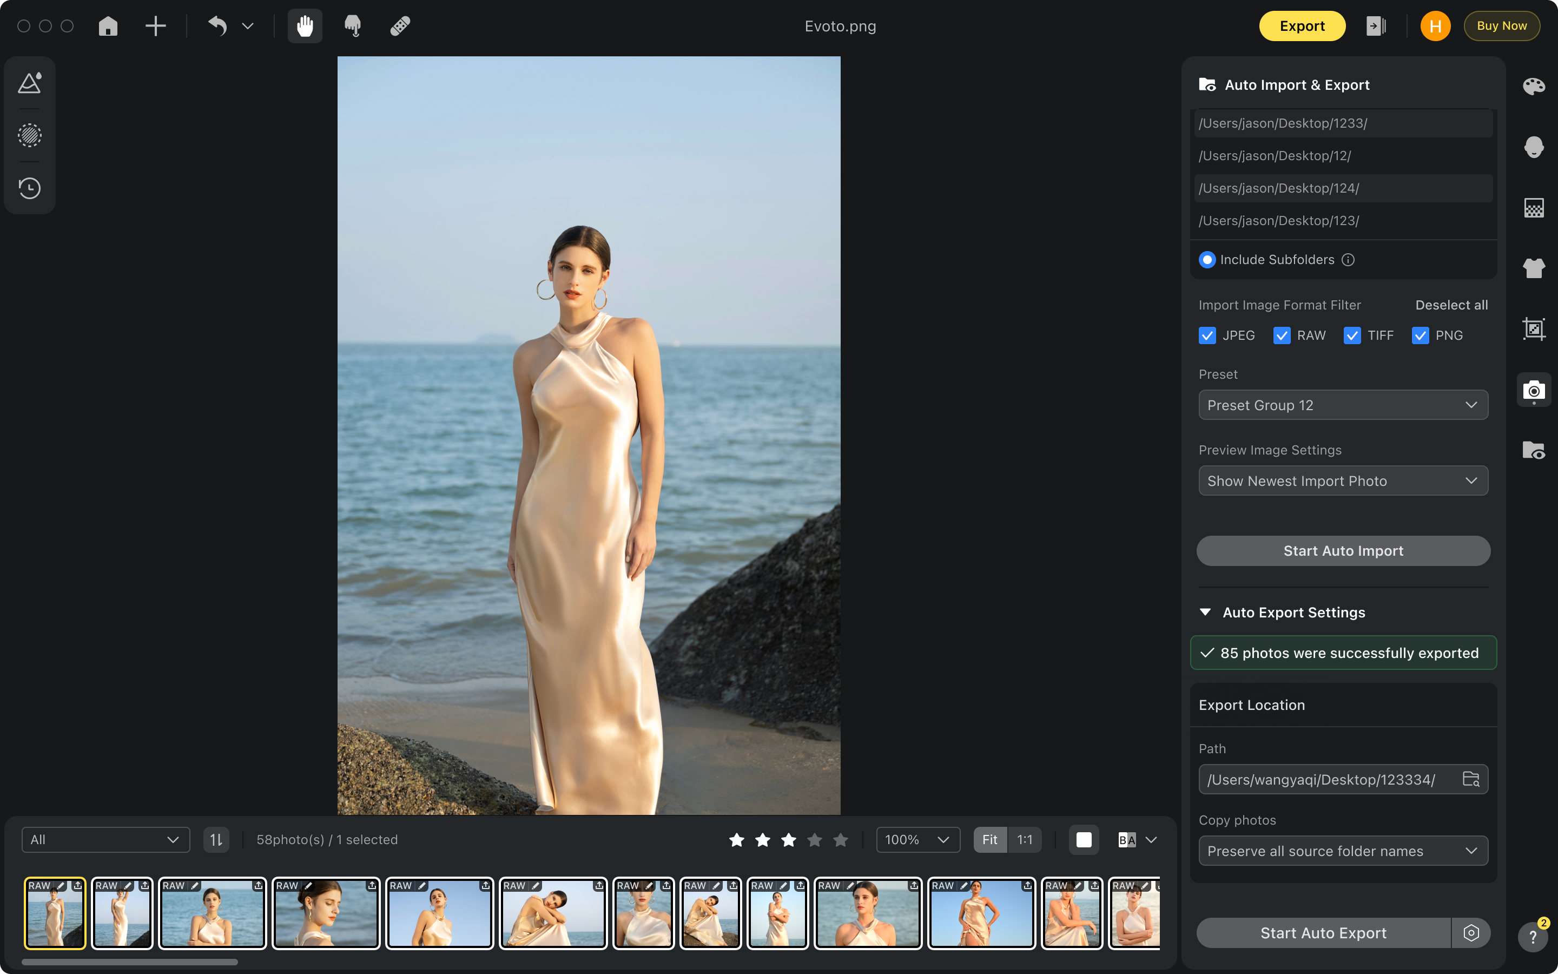Open the Portrait retouch panel
Viewport: 1558px width, 974px height.
pos(1534,147)
